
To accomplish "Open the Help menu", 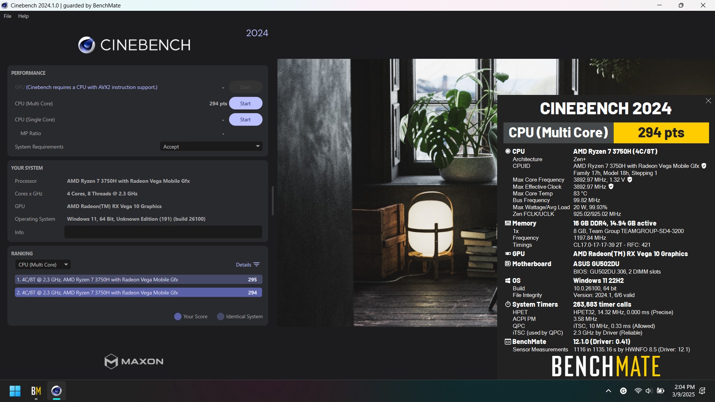I will pyautogui.click(x=23, y=16).
